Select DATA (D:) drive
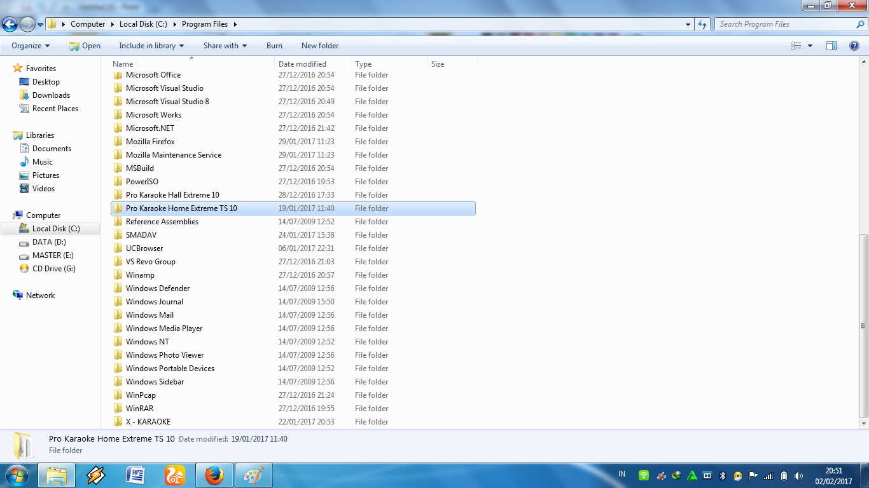Image resolution: width=869 pixels, height=488 pixels. click(49, 242)
